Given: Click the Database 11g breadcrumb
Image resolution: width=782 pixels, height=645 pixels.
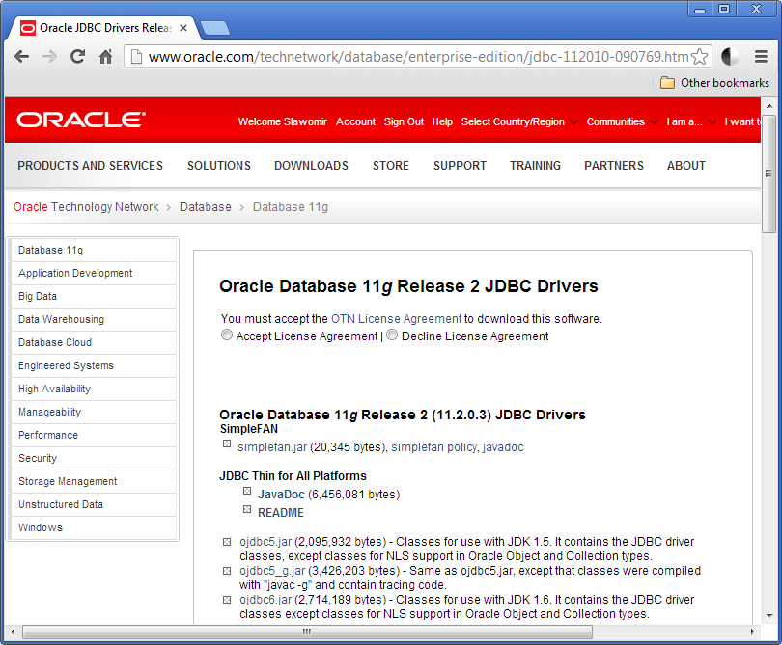Looking at the screenshot, I should (291, 206).
